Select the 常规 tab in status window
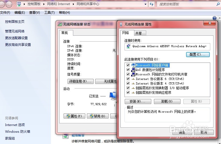The height and width of the screenshot is (144, 221). click(66, 33)
